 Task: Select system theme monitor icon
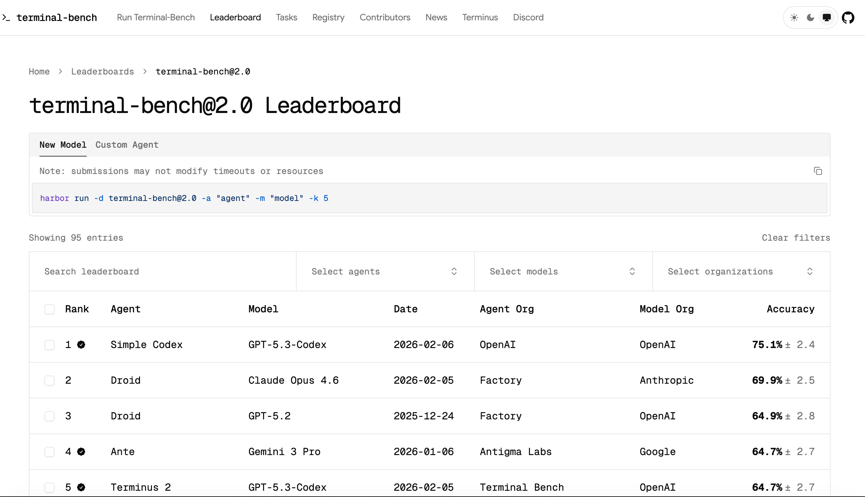coord(826,18)
